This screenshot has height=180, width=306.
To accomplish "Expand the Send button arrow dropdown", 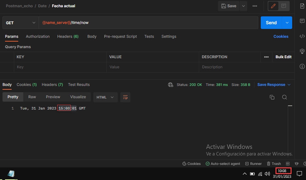I will click(287, 23).
